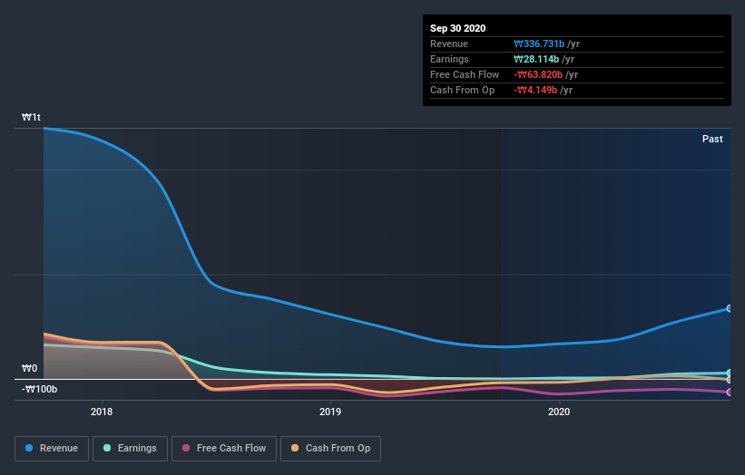Click the ₩0 y-axis label
745x475 pixels.
[29, 368]
